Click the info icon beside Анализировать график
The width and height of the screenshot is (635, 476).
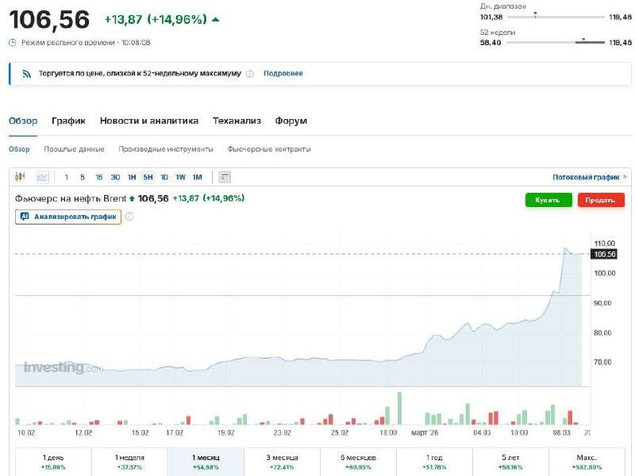point(129,216)
